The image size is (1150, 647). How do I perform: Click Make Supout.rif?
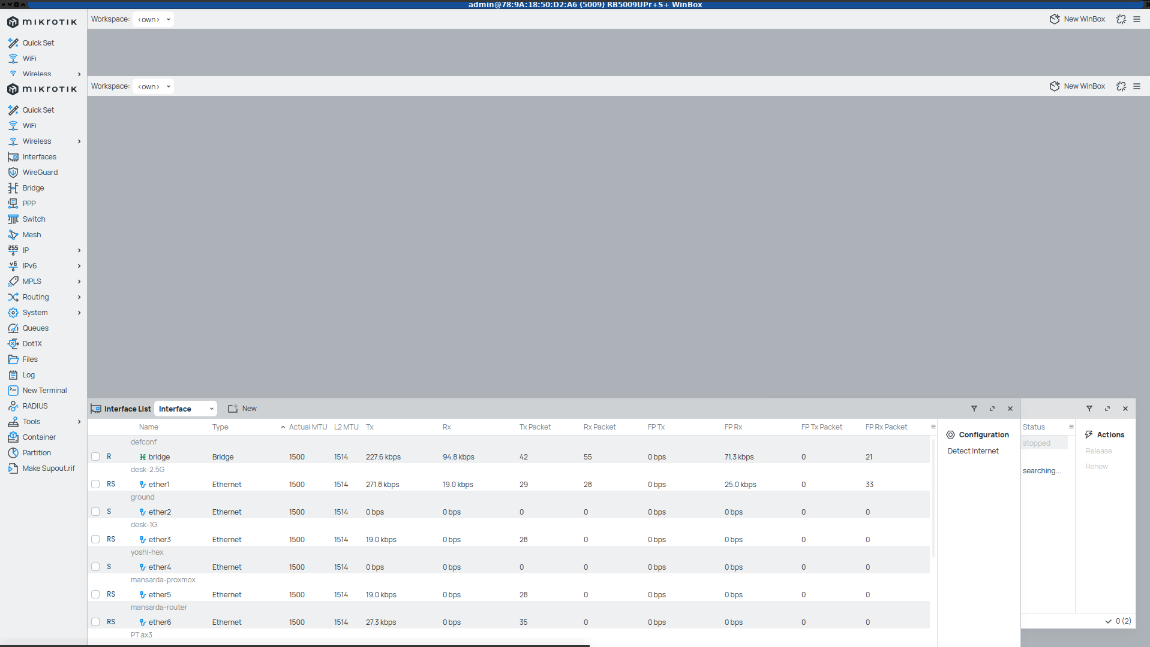pyautogui.click(x=49, y=468)
